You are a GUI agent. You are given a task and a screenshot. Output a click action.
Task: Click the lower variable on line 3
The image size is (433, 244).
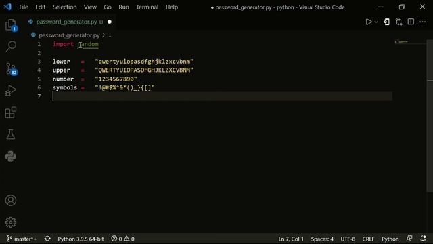tap(62, 62)
